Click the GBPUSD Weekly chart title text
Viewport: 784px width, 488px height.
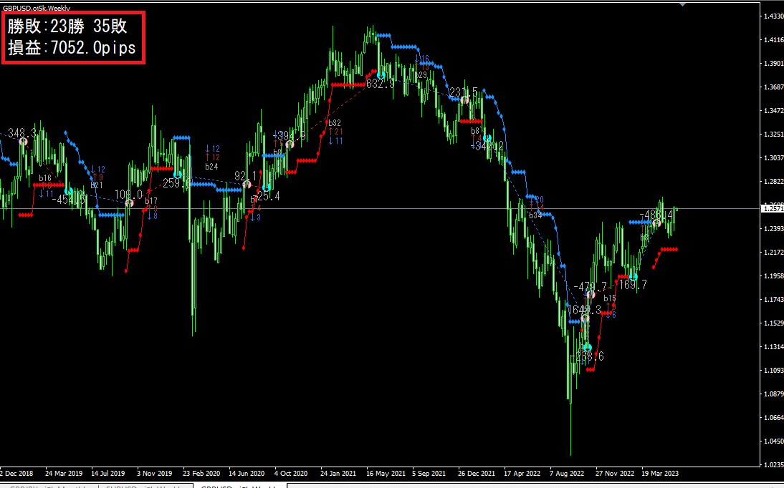coord(37,9)
